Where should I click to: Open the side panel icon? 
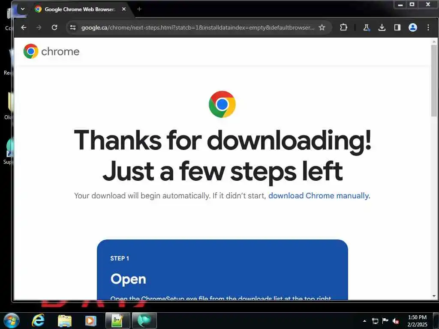coord(397,27)
